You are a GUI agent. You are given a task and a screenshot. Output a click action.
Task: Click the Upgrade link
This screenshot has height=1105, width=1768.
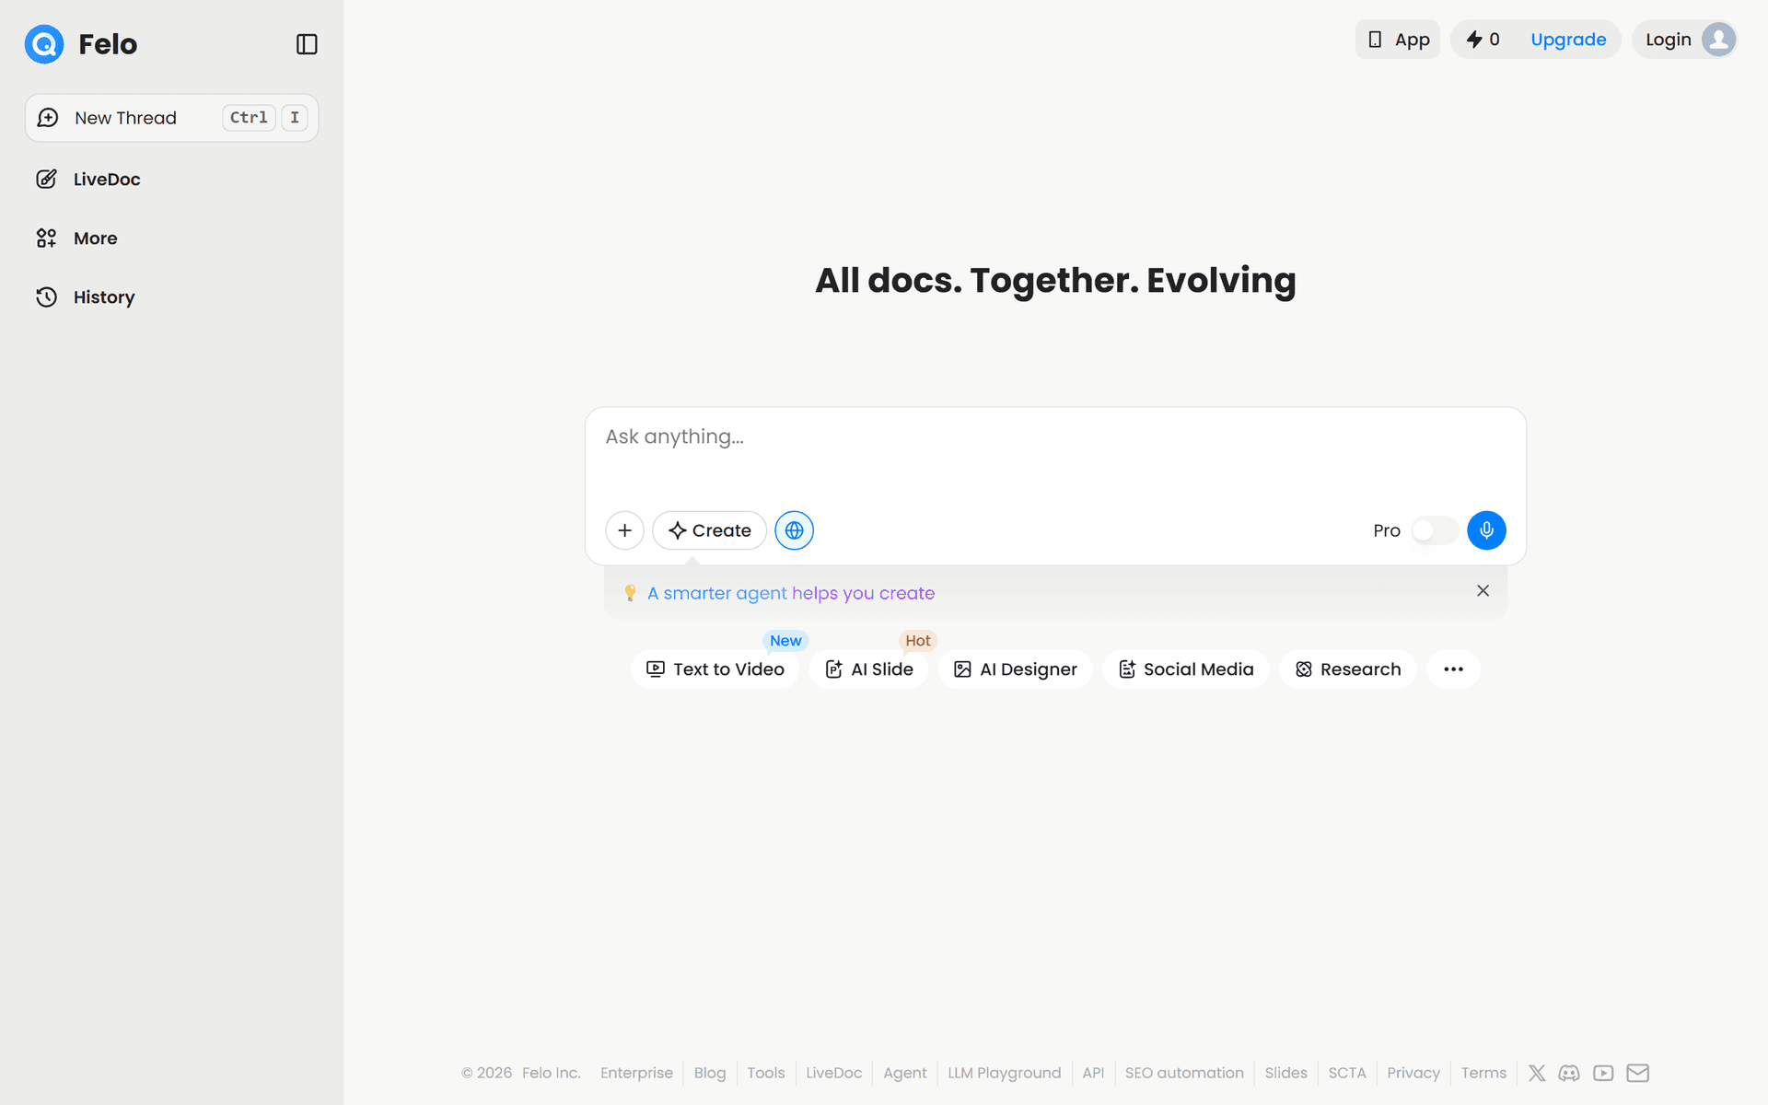(x=1568, y=40)
